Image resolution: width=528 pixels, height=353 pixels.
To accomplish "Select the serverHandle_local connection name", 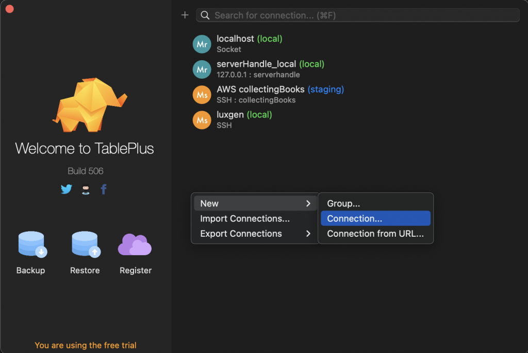I will [256, 64].
